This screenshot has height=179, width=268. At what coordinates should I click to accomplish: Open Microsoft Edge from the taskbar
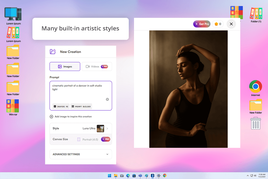(128, 176)
